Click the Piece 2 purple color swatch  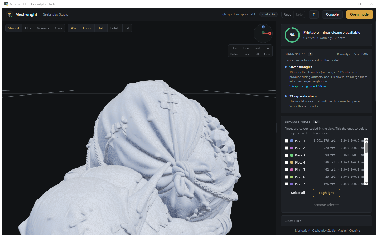pos(292,148)
